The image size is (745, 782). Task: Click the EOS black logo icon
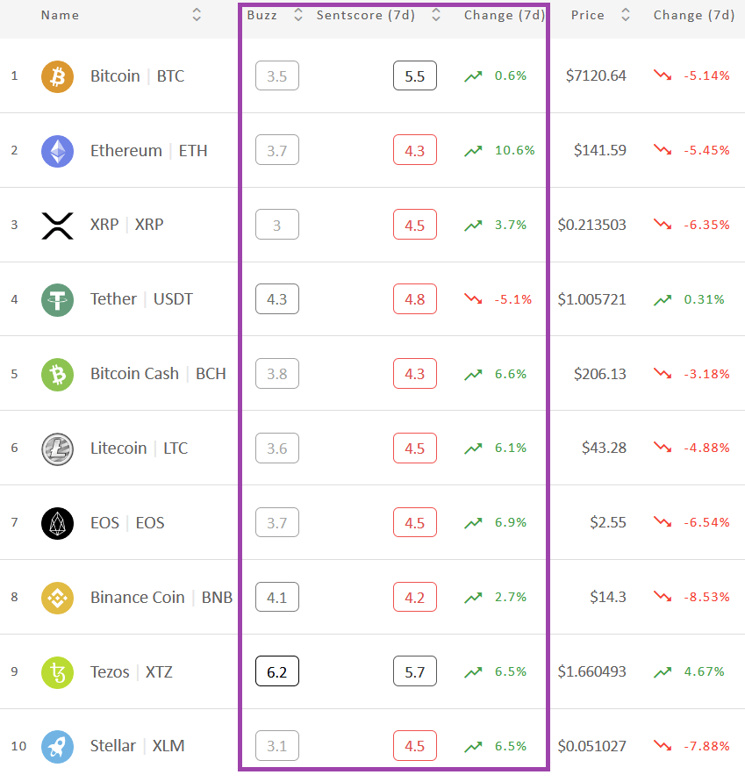[x=57, y=523]
